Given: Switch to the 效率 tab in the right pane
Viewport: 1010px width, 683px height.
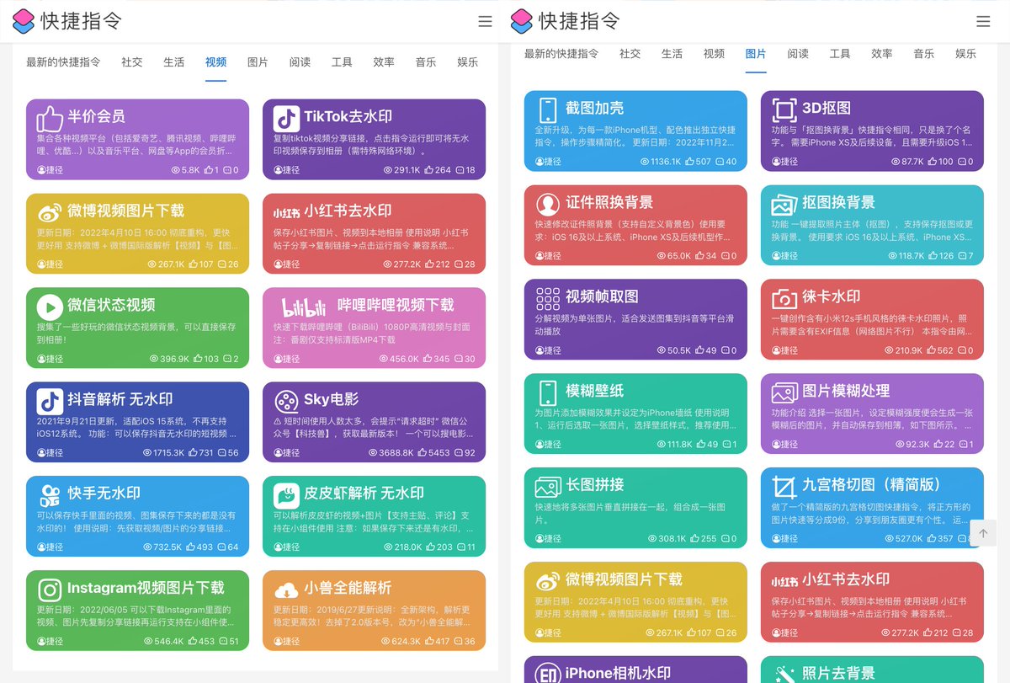Looking at the screenshot, I should [x=882, y=54].
